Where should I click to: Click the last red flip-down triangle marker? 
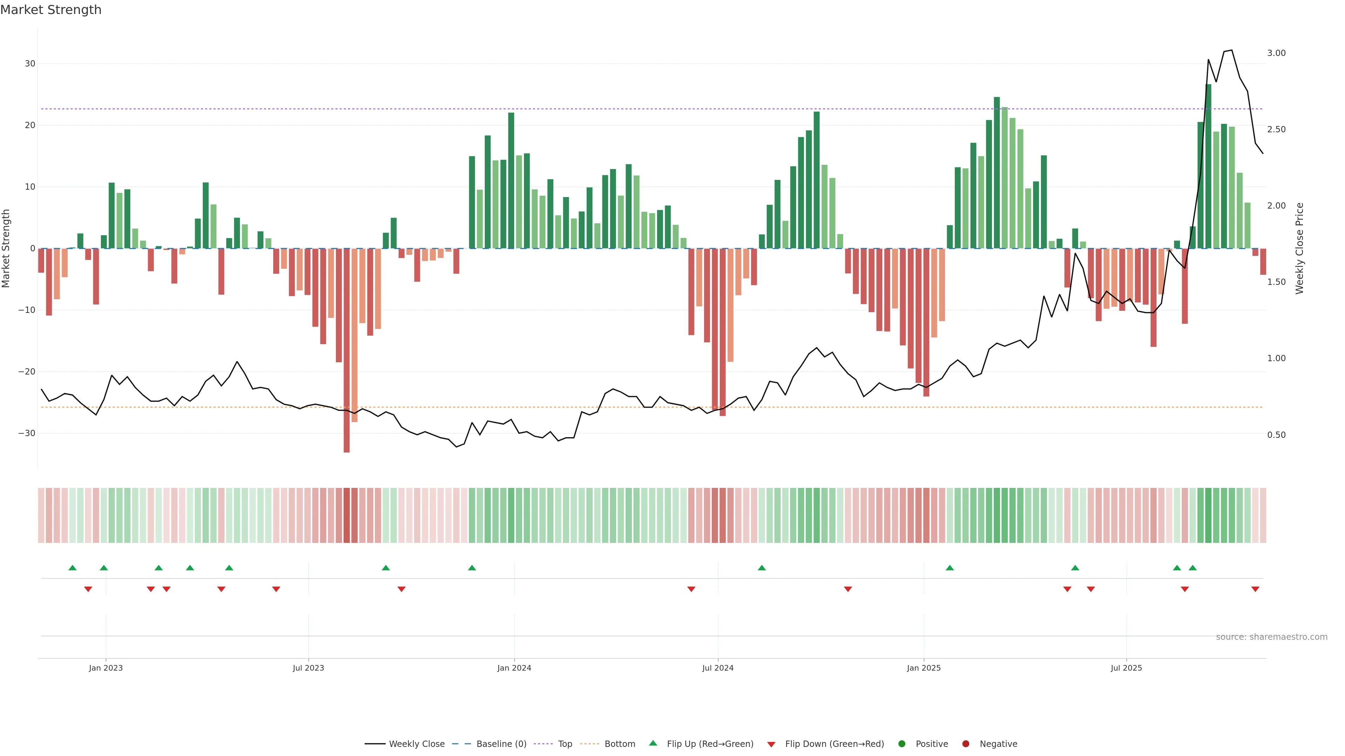(1255, 589)
